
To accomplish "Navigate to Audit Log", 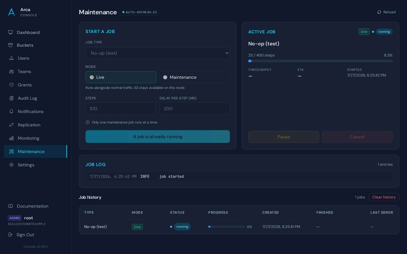I will pos(35,98).
